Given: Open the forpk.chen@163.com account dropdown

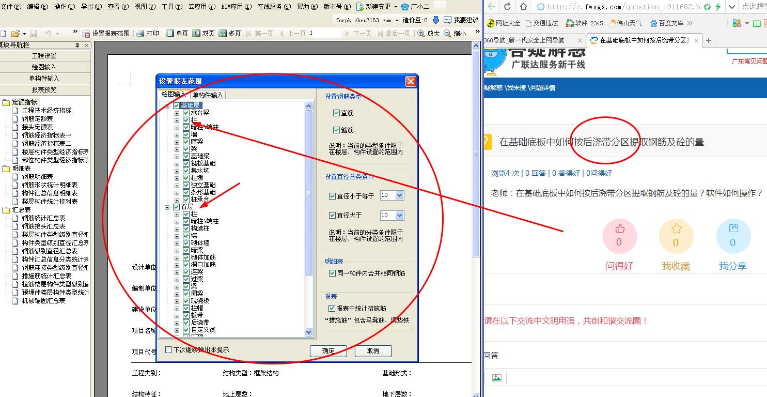Looking at the screenshot, I should 397,20.
